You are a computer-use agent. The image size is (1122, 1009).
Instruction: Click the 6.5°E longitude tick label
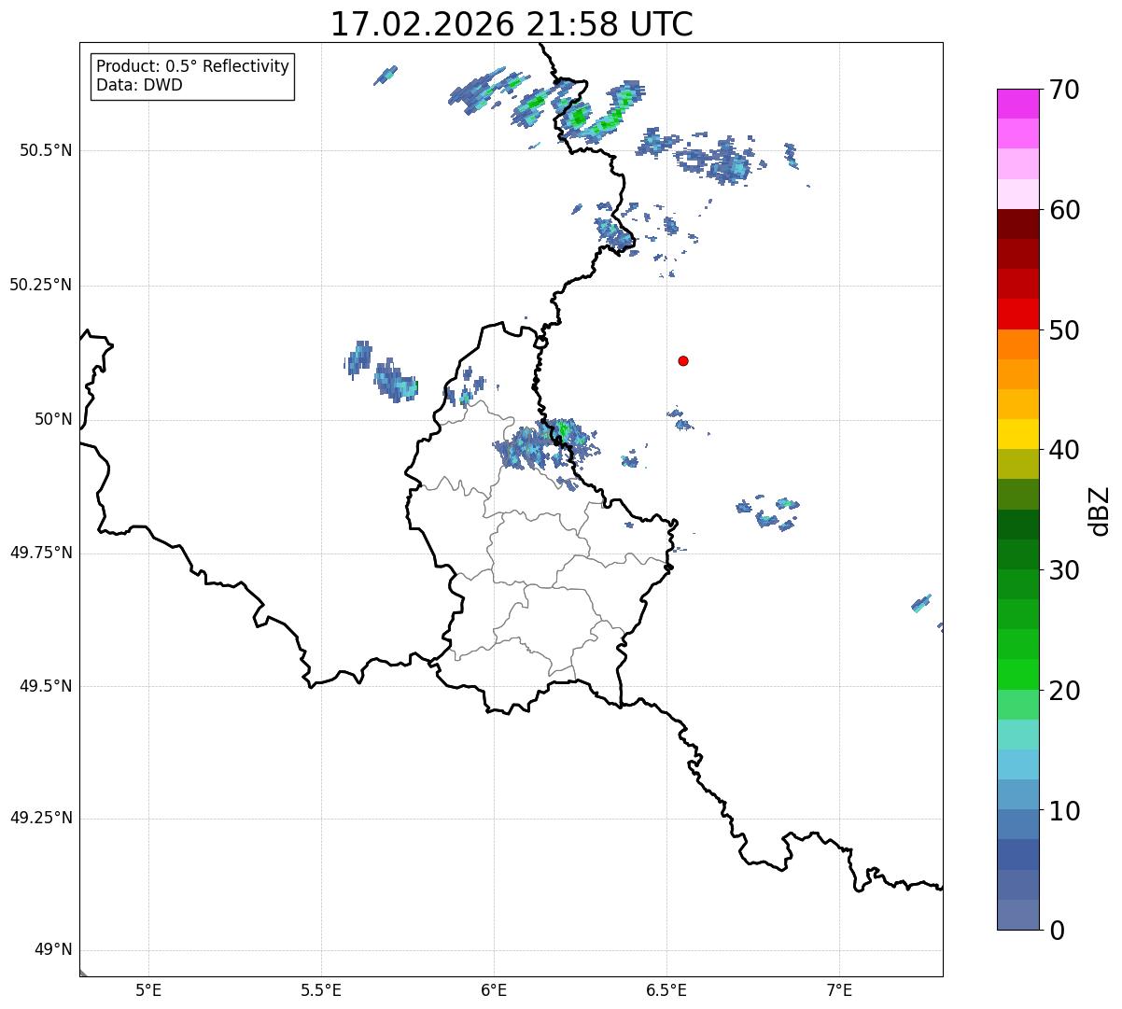coord(666,989)
